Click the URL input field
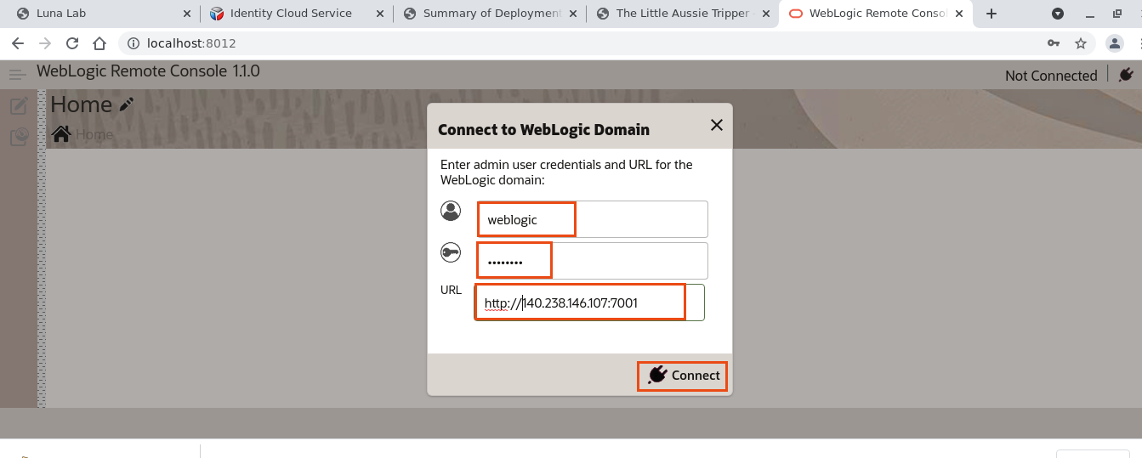 coord(589,303)
